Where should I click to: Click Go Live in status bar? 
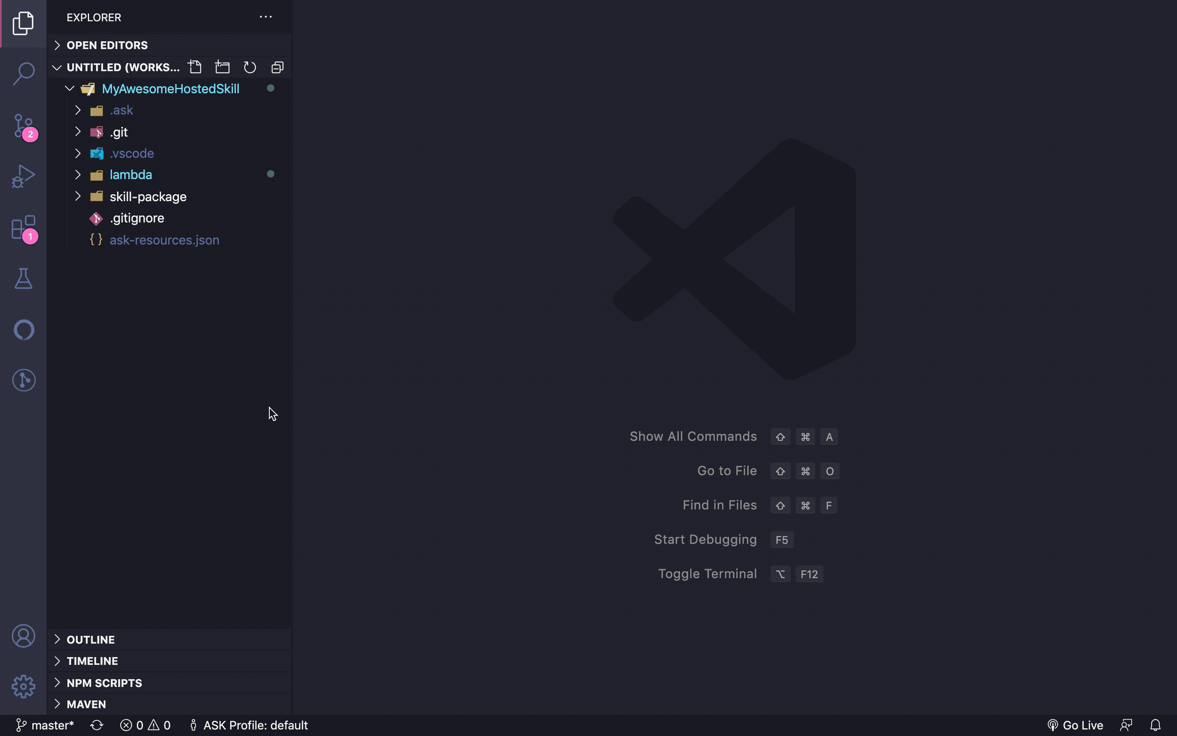[x=1075, y=725]
